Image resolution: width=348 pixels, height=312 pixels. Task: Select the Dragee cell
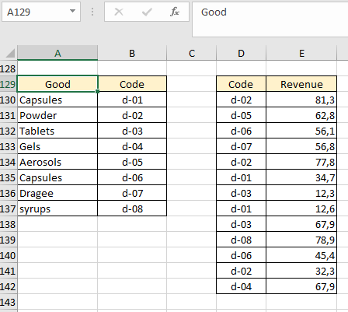tap(57, 193)
